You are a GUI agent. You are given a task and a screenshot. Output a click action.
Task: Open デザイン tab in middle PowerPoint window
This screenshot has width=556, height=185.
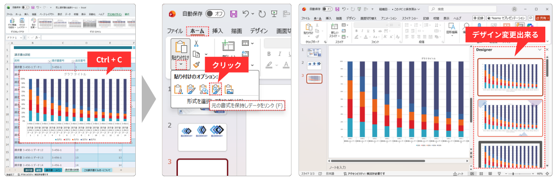[259, 31]
